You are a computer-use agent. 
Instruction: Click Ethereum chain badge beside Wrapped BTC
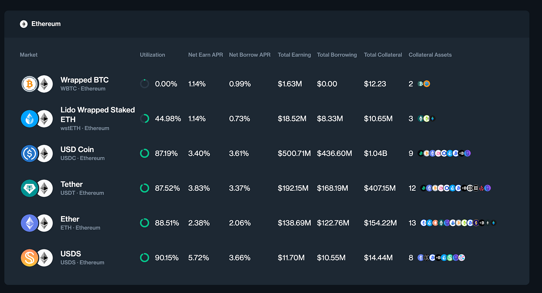coord(45,84)
